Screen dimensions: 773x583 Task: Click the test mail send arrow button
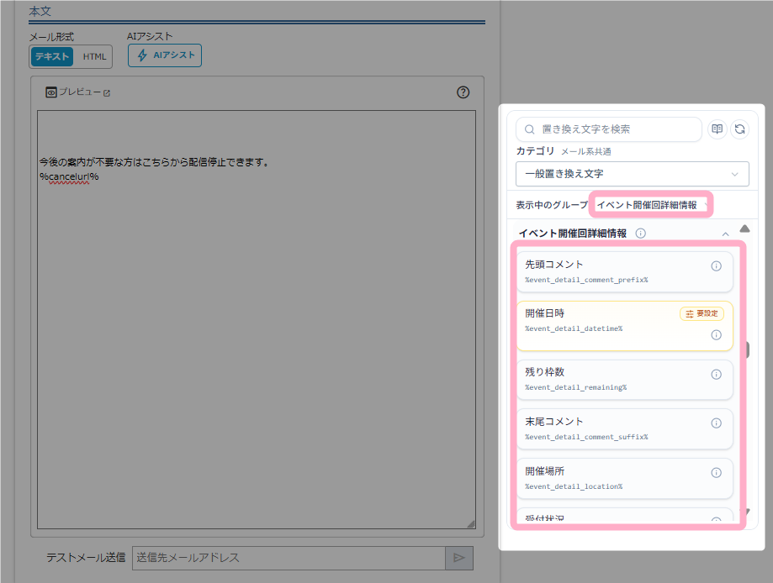459,558
